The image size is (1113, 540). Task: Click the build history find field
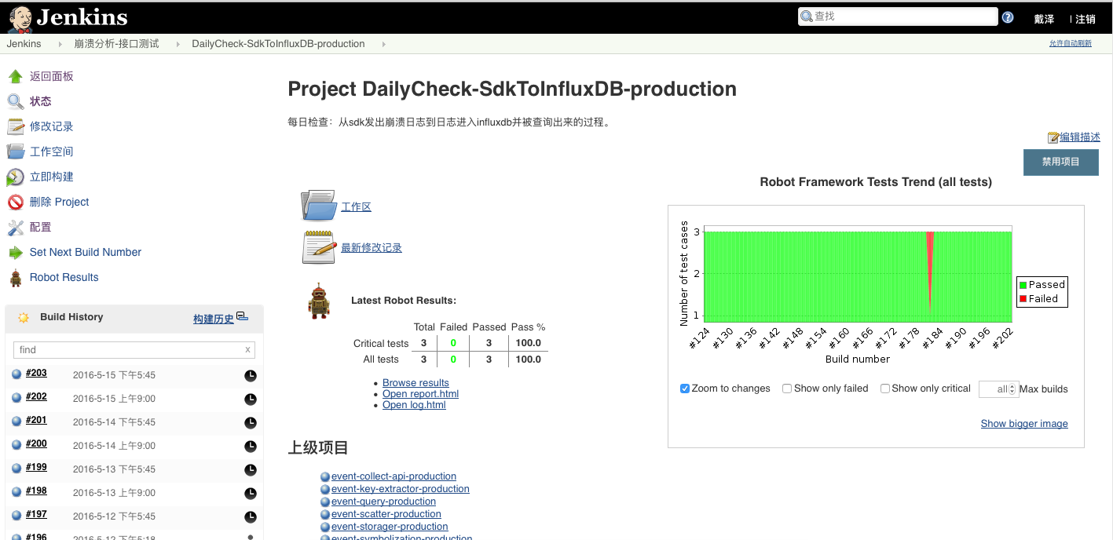(x=128, y=350)
